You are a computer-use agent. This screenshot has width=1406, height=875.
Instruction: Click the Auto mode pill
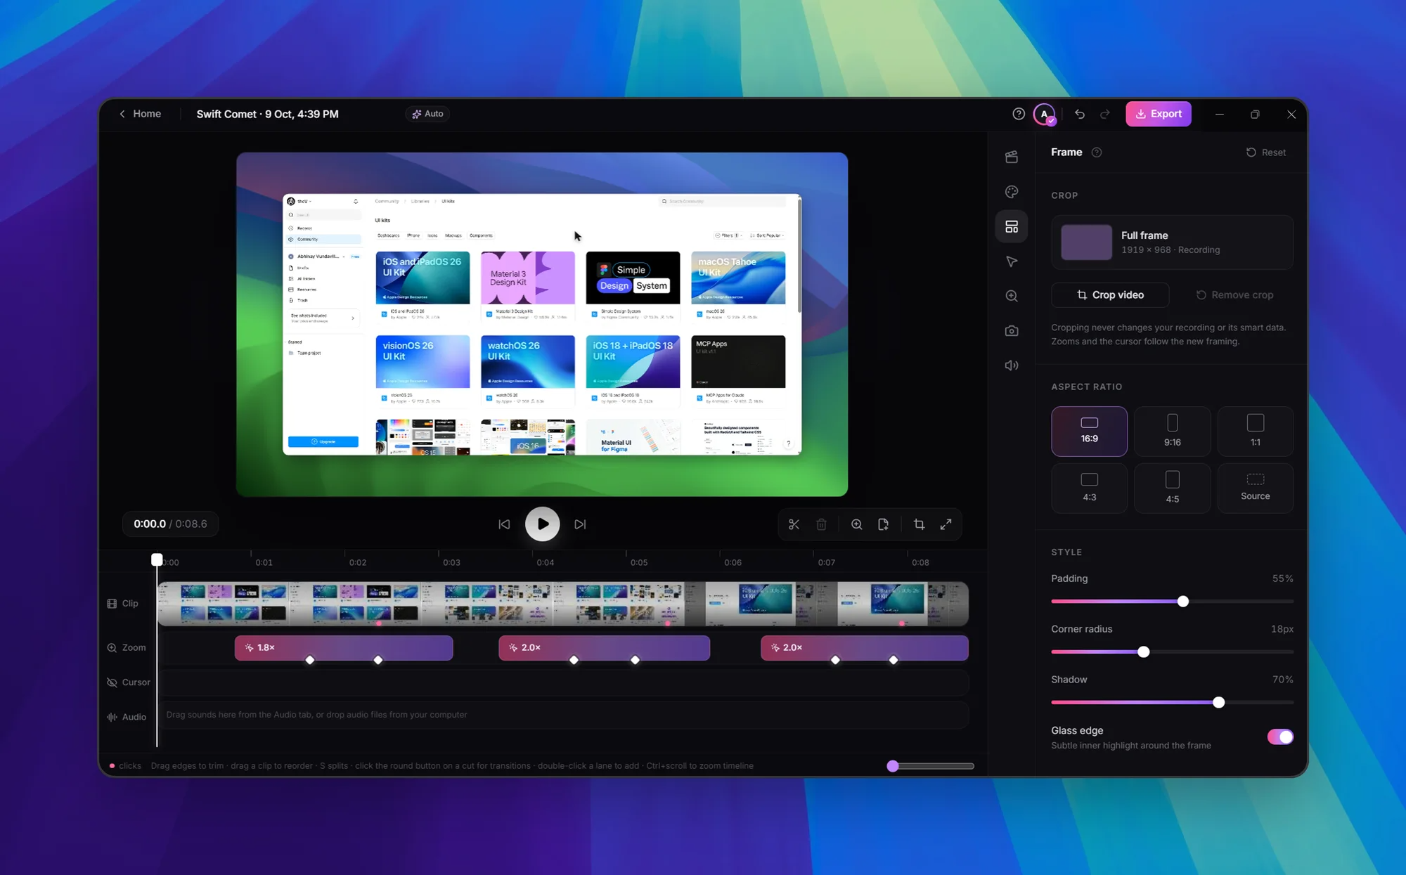427,114
